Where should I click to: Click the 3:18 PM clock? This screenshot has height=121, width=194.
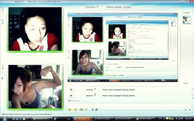coord(188,119)
